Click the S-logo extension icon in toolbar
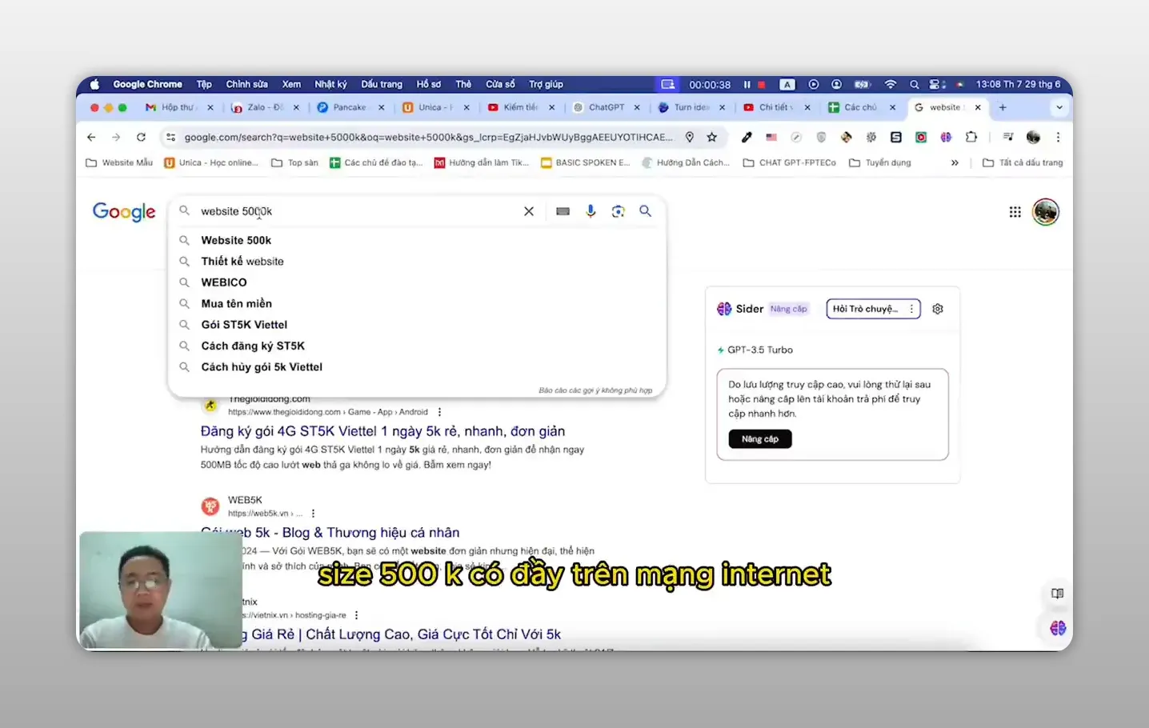1149x728 pixels. (x=896, y=138)
